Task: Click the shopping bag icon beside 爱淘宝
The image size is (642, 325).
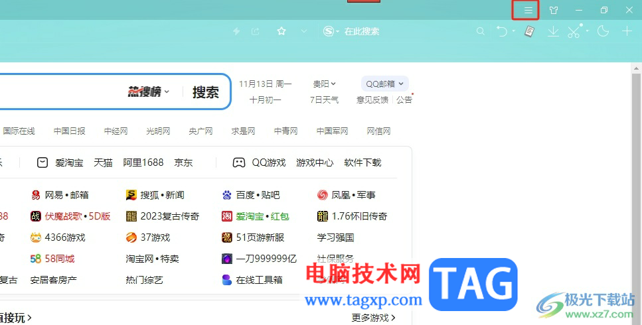Action: click(42, 162)
